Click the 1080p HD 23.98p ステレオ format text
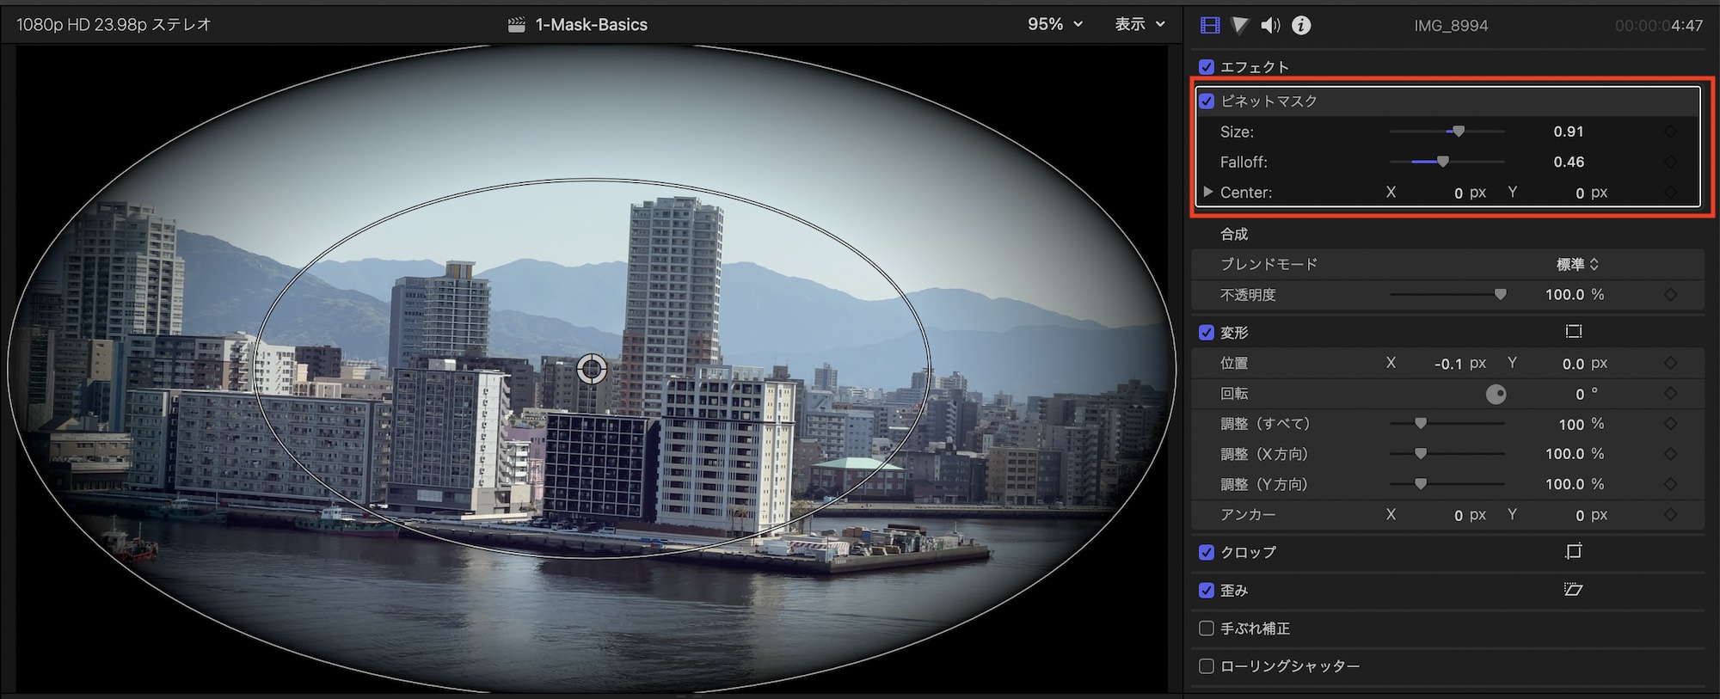 pyautogui.click(x=114, y=25)
